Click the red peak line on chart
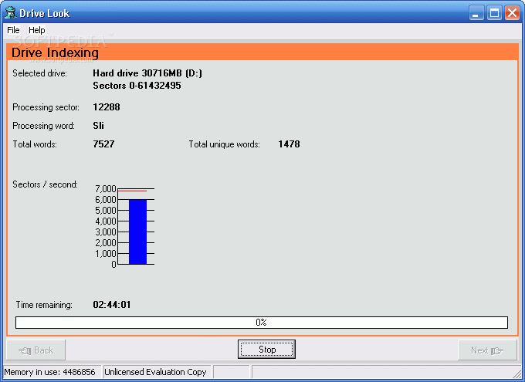525x382 pixels. [x=133, y=191]
